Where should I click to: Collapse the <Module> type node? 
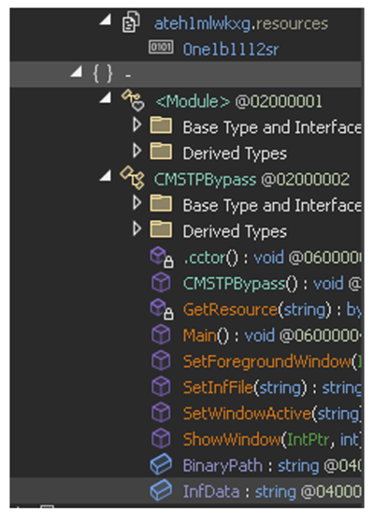pos(106,97)
